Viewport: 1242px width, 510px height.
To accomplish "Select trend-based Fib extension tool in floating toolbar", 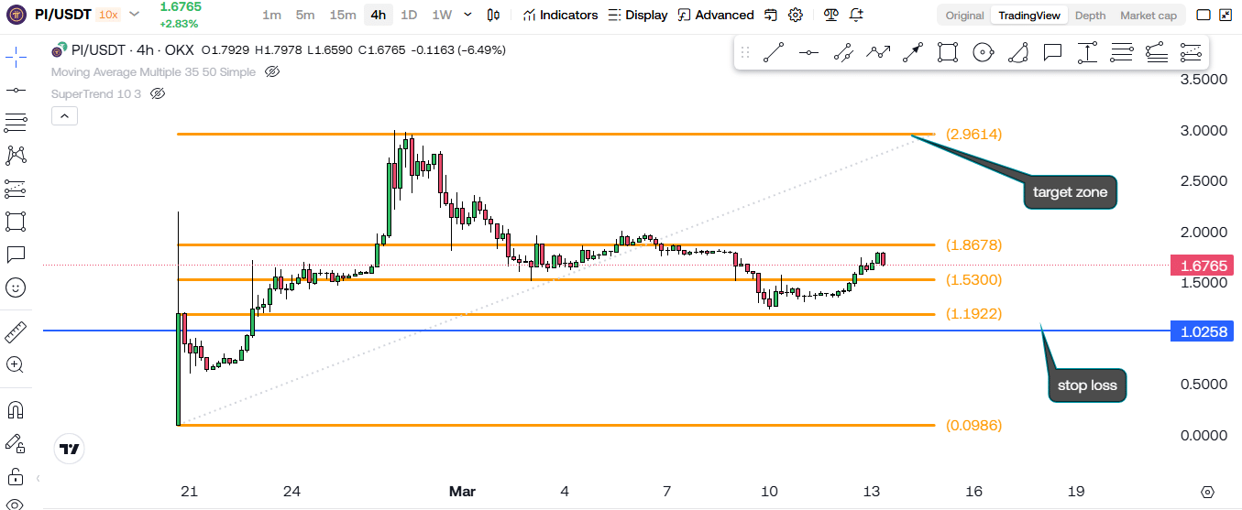I will coord(1157,53).
